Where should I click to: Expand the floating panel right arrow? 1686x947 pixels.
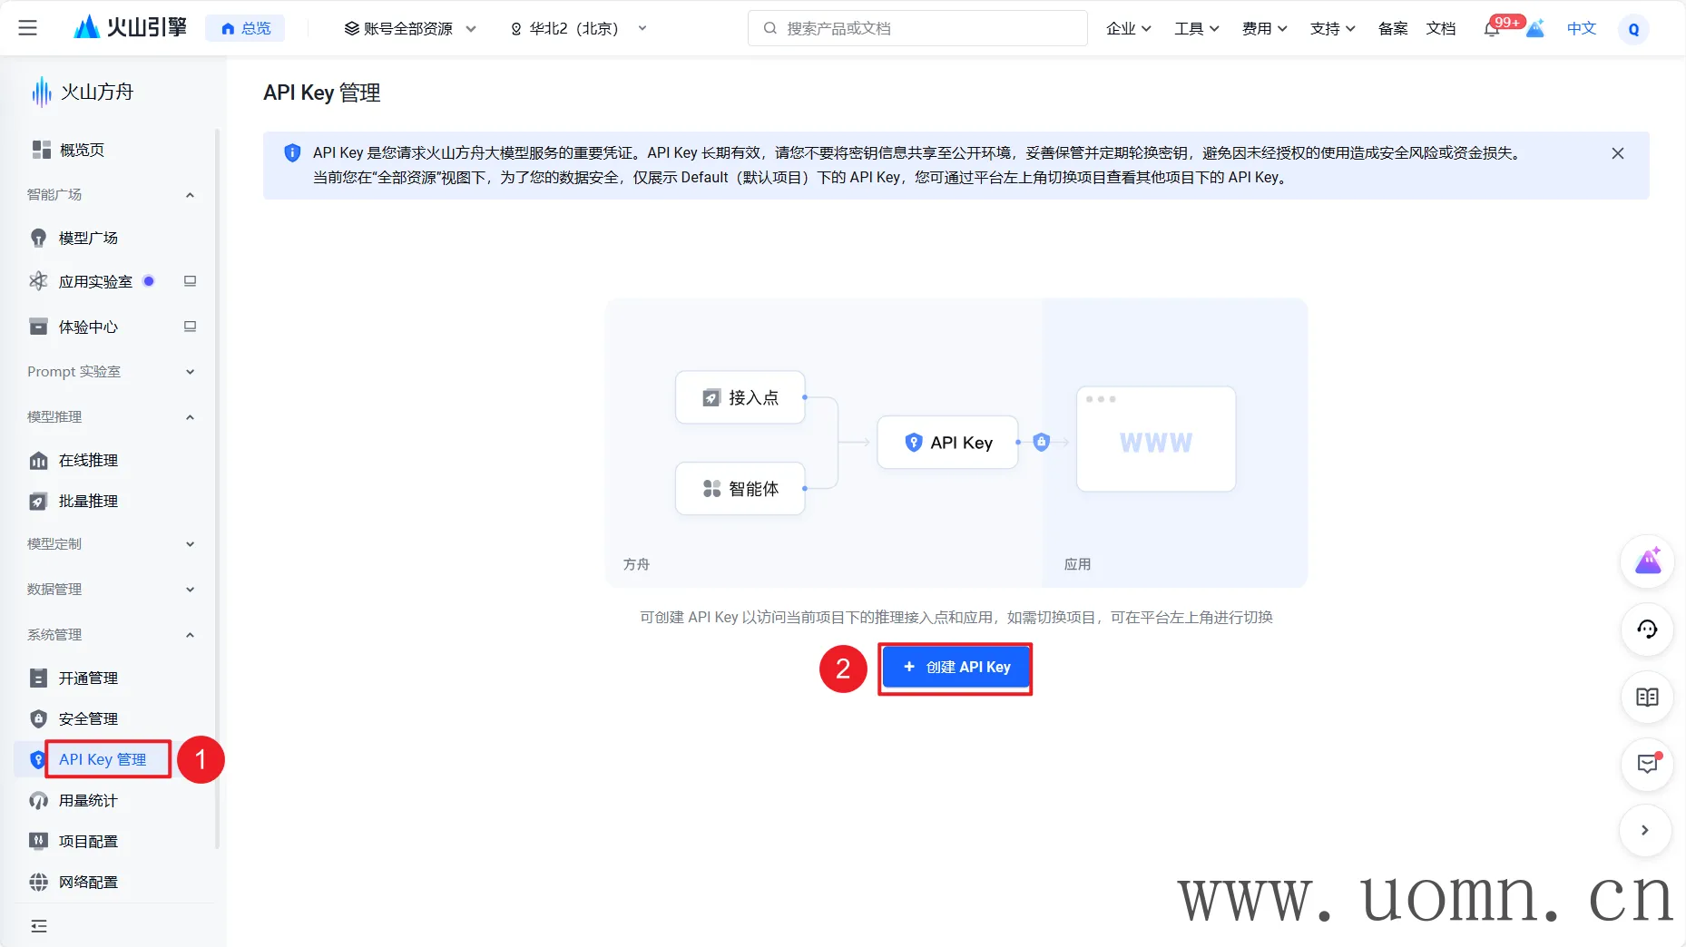[1644, 830]
